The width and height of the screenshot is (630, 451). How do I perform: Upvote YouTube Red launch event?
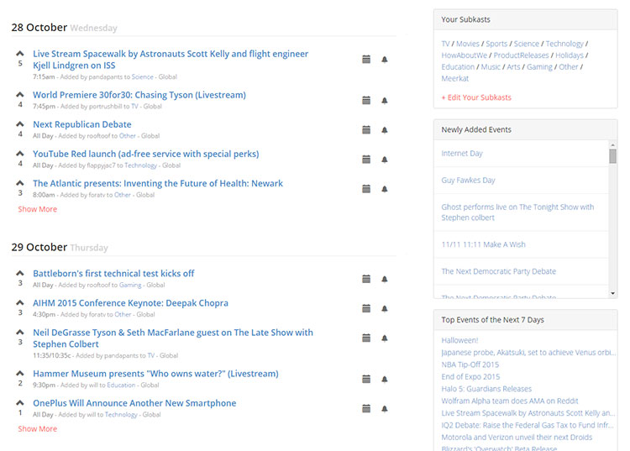pos(19,154)
